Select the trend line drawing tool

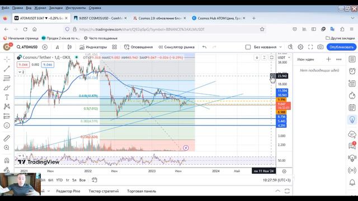7,69
